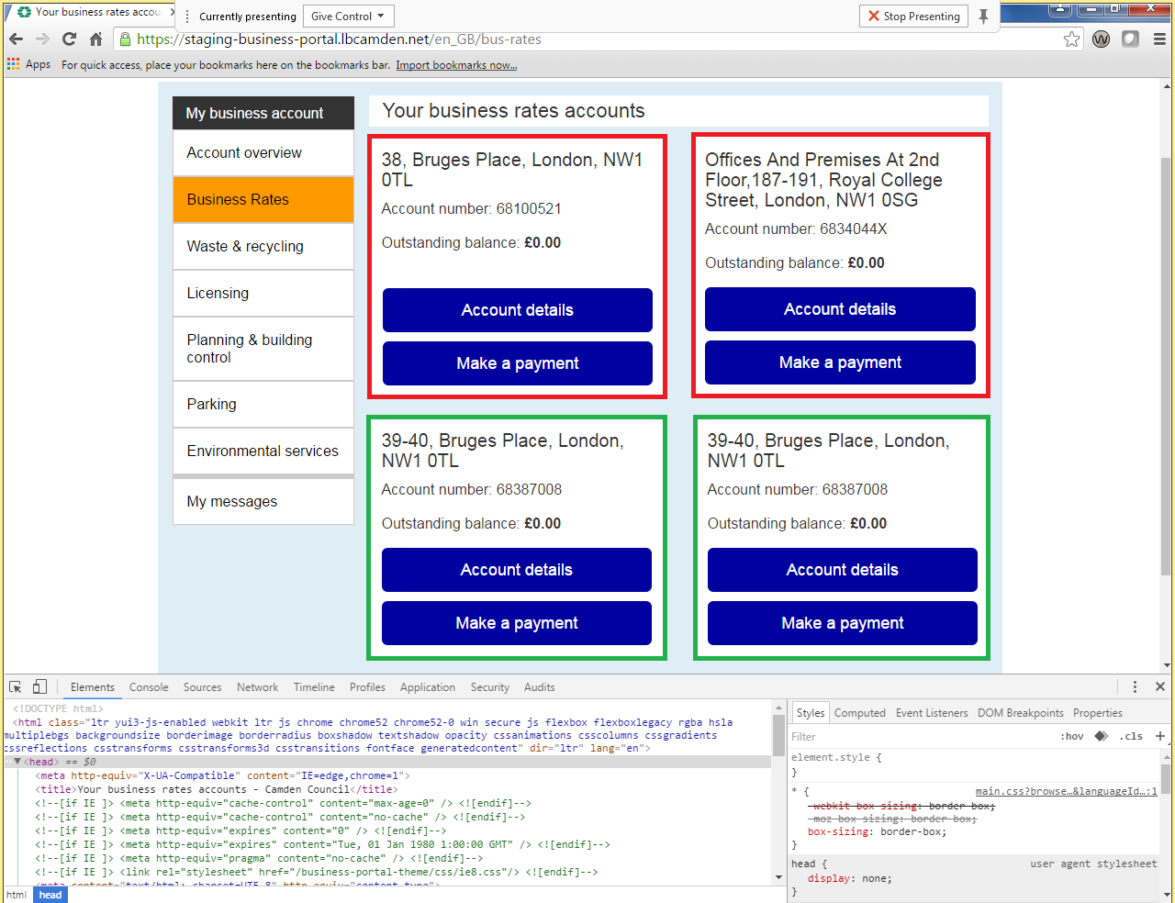Open the Timeline tab
Viewport: 1175px width, 903px height.
(x=314, y=687)
